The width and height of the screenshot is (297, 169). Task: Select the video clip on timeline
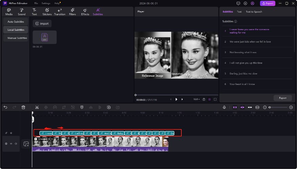click(x=100, y=144)
